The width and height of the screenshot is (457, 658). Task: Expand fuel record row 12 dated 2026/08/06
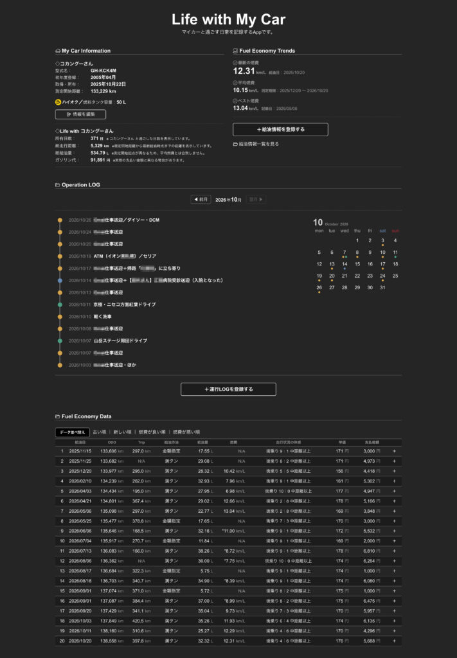click(x=394, y=561)
